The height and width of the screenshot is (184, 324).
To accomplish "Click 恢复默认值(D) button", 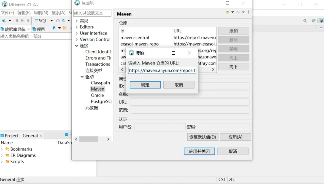I will click(203, 137).
